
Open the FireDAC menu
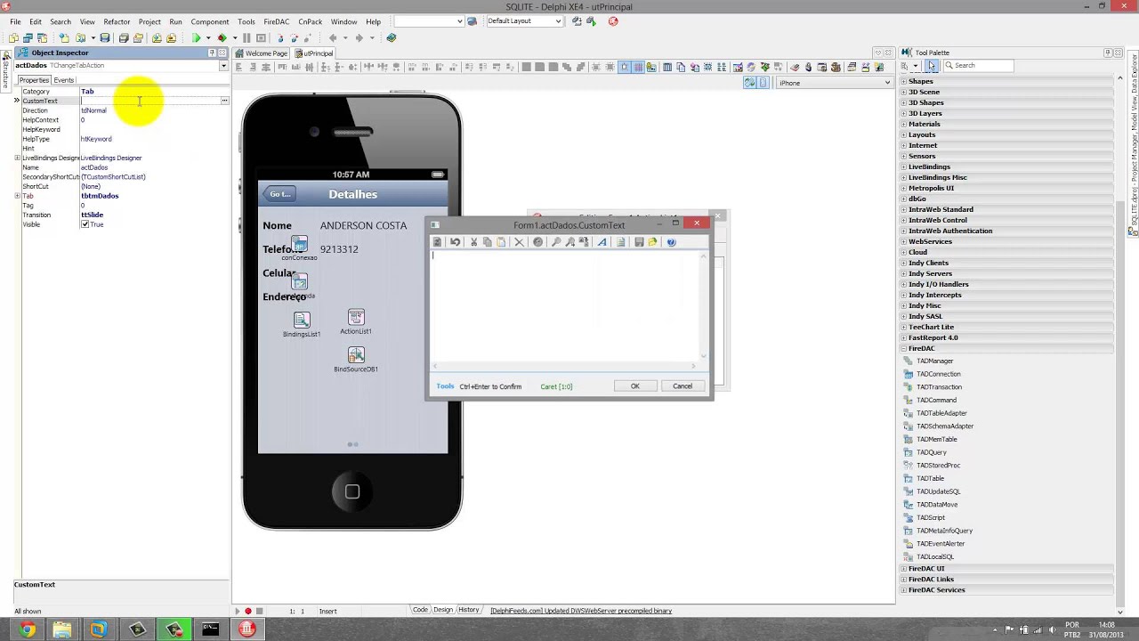pos(277,21)
